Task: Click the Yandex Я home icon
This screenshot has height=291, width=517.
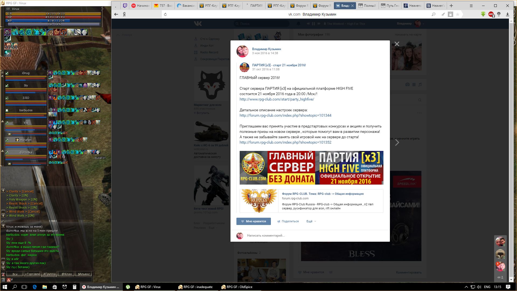Action: pyautogui.click(x=124, y=14)
